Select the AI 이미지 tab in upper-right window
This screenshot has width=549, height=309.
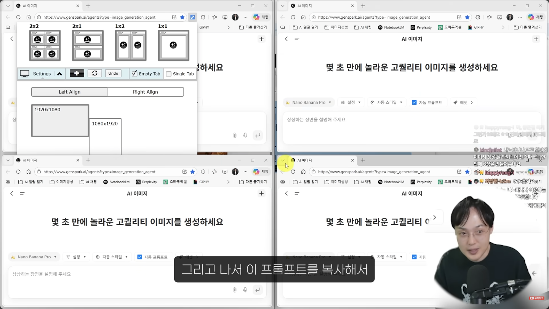[322, 6]
